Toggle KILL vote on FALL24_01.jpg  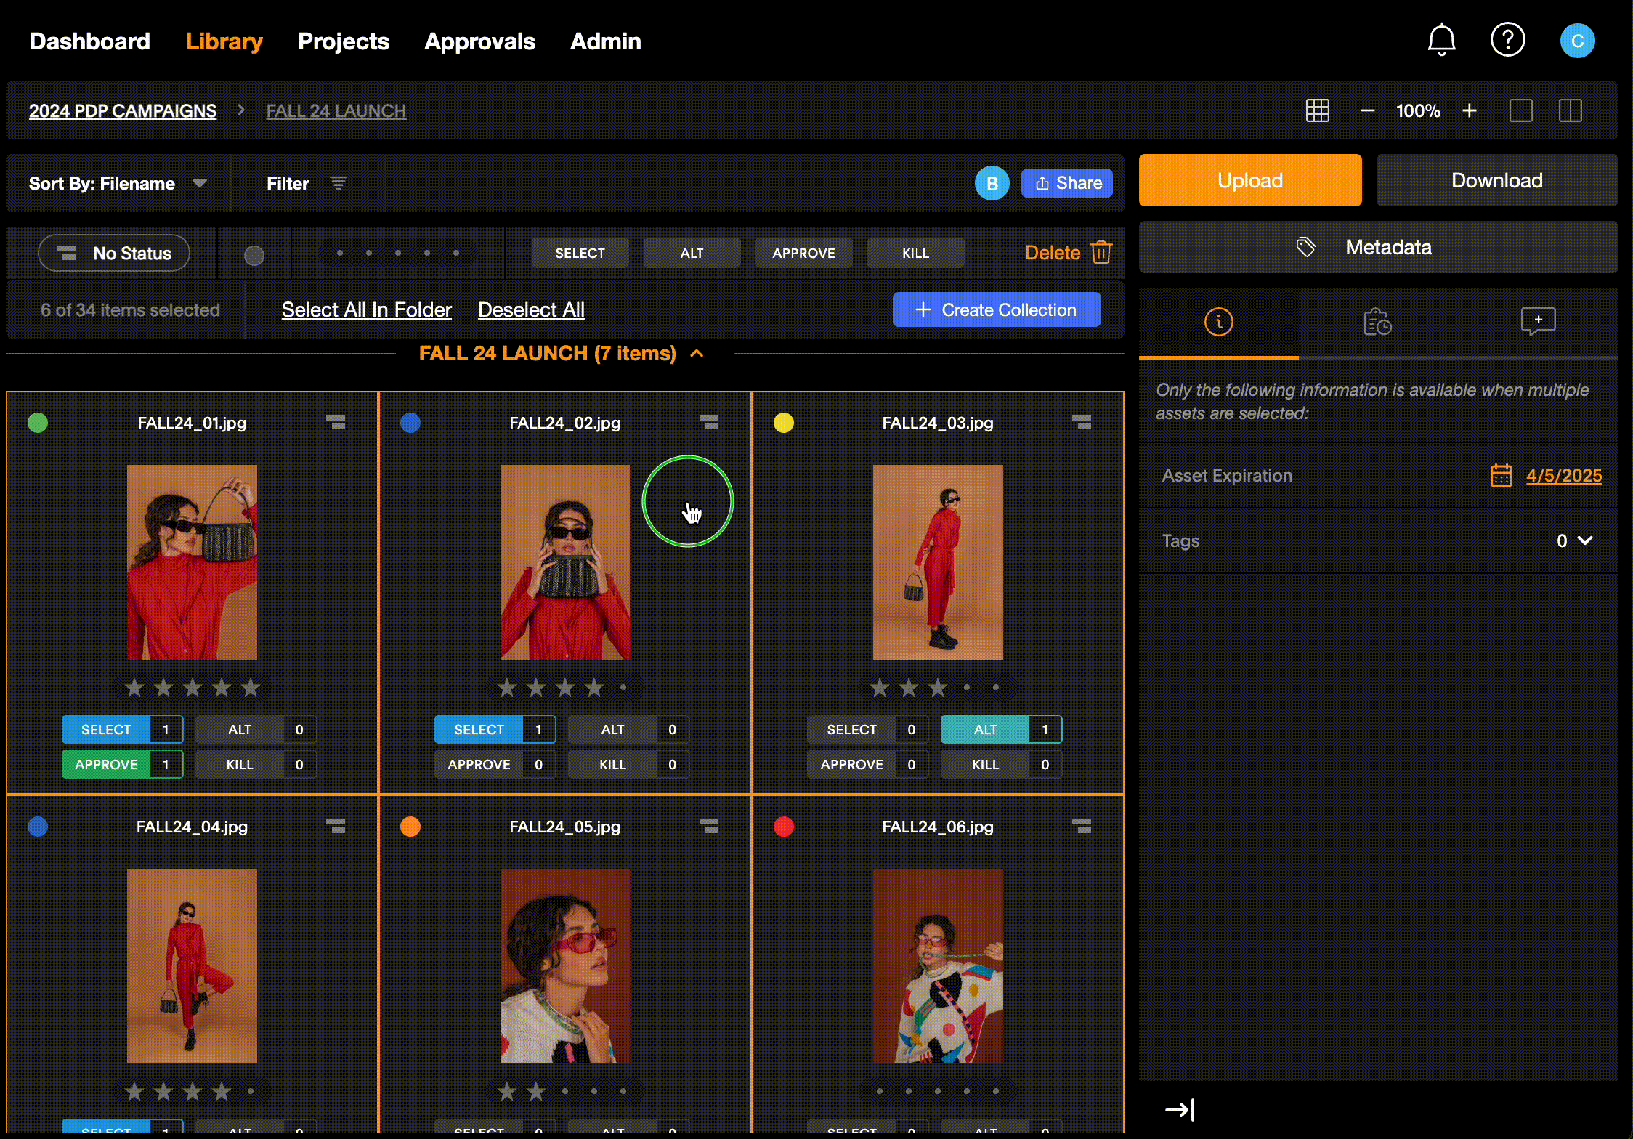(x=256, y=764)
